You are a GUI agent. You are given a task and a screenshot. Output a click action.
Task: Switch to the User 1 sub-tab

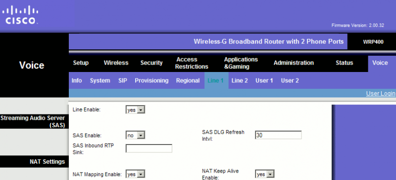(264, 80)
